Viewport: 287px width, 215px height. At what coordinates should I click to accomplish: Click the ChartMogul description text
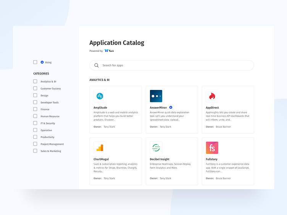(116, 168)
